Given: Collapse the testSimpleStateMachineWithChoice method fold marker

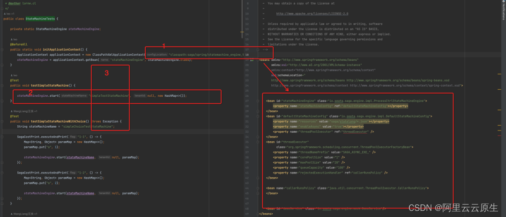Looking at the screenshot, I should (x=2, y=122).
